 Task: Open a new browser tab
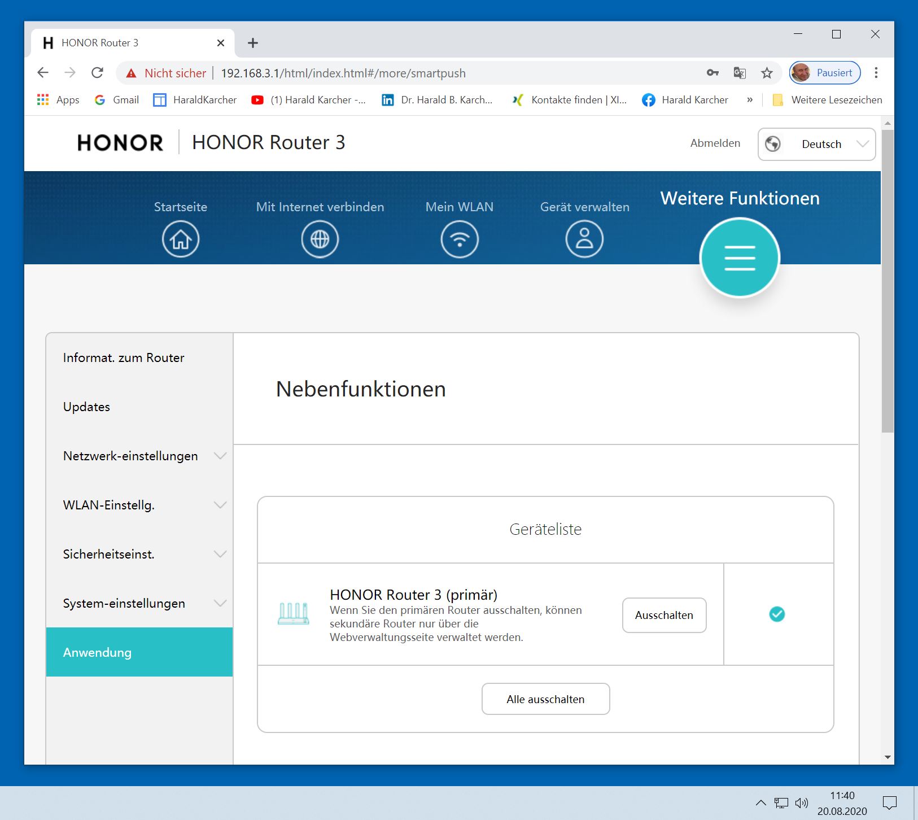(x=253, y=43)
